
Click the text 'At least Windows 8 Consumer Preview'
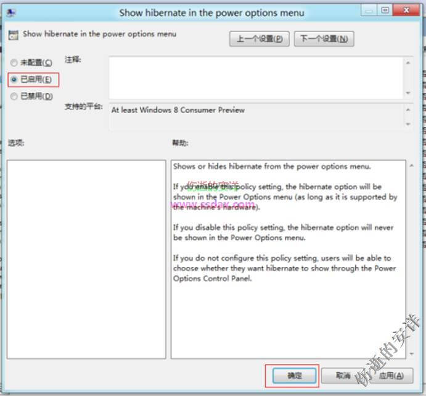pyautogui.click(x=178, y=110)
